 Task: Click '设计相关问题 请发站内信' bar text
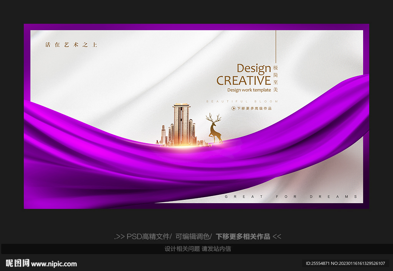pyautogui.click(x=198, y=249)
